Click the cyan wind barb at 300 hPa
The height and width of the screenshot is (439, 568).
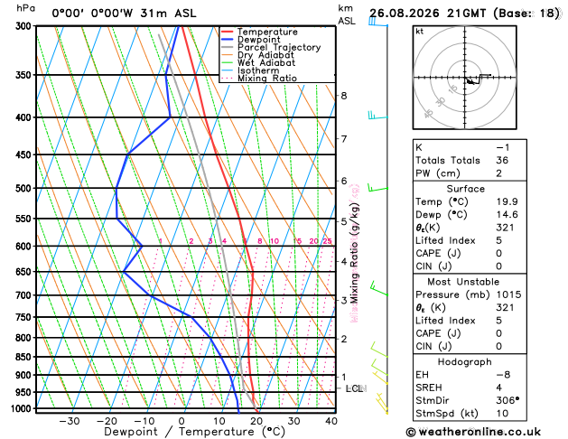377,22
